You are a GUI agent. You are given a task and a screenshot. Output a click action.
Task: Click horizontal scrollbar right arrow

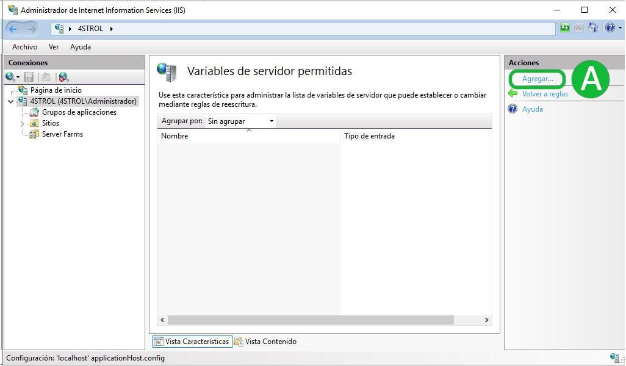point(487,320)
